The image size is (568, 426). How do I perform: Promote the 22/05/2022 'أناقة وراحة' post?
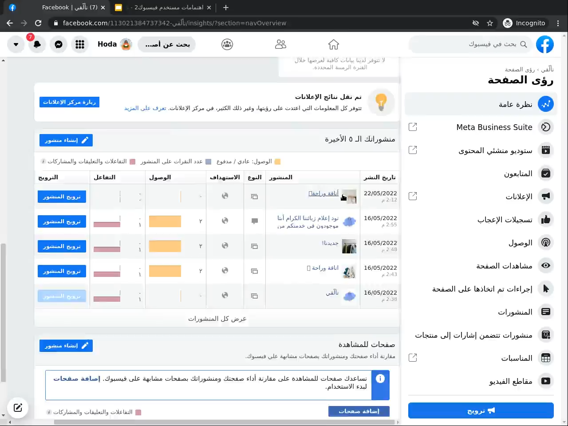(x=62, y=197)
